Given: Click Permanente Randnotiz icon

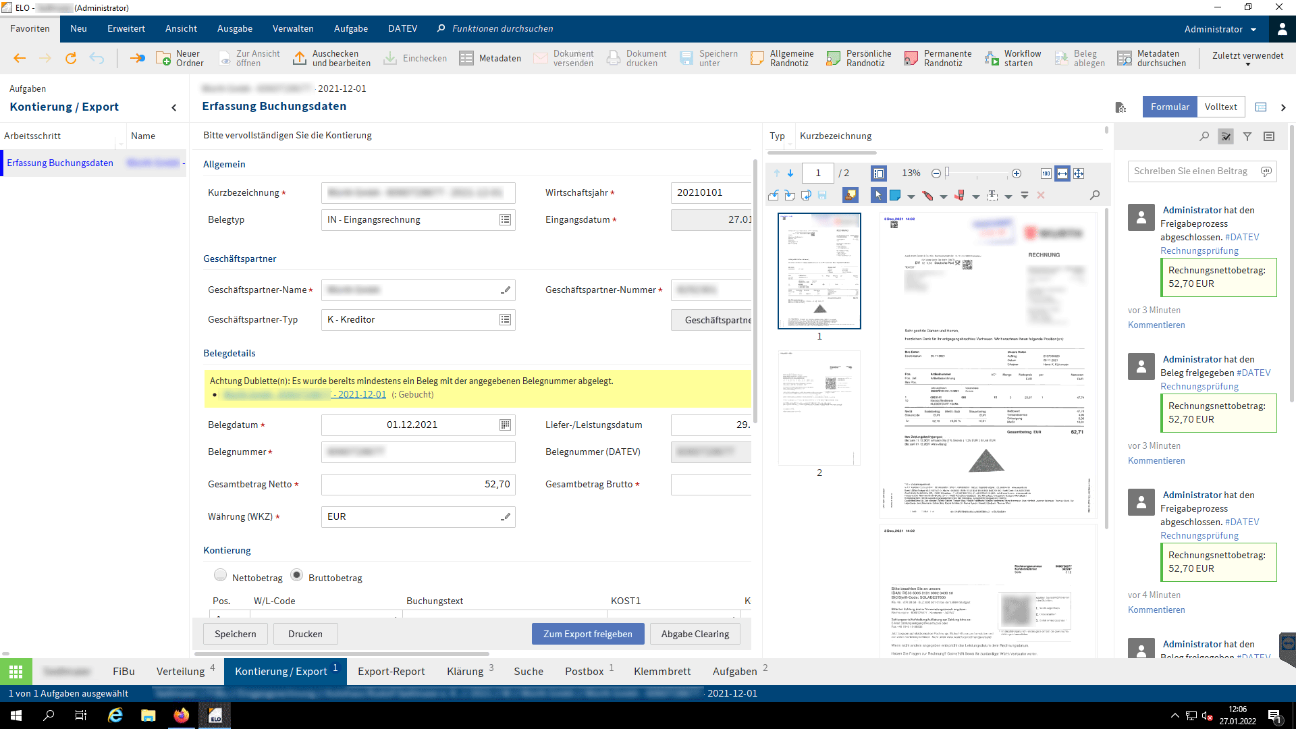Looking at the screenshot, I should coord(911,58).
